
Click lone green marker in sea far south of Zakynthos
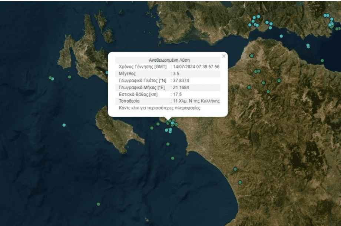[x=98, y=204]
